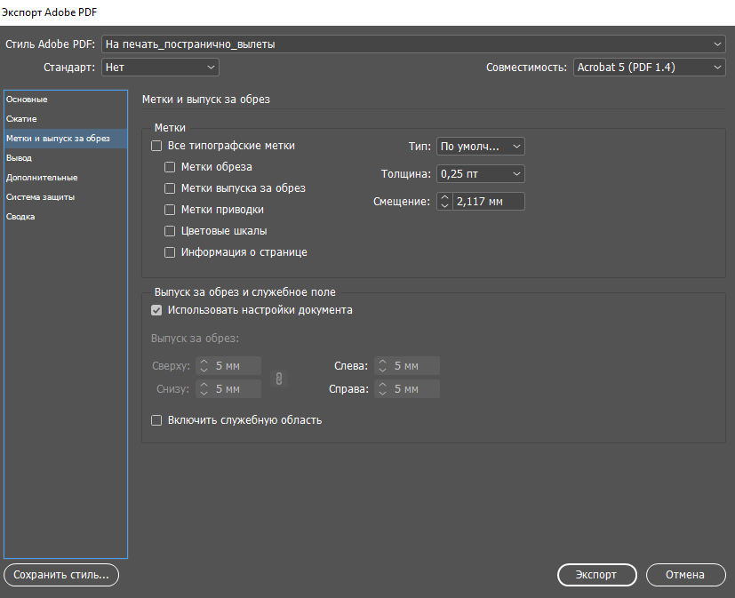
Task: Check the 'Метки обреза' option
Action: 170,167
